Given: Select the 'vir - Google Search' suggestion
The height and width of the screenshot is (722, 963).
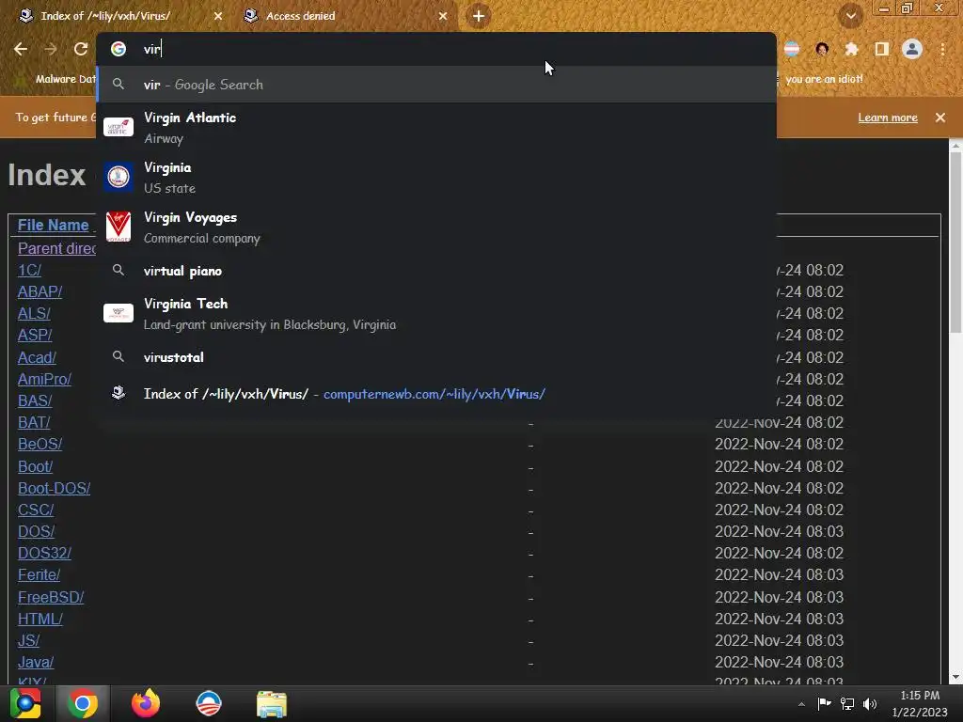Looking at the screenshot, I should [436, 85].
